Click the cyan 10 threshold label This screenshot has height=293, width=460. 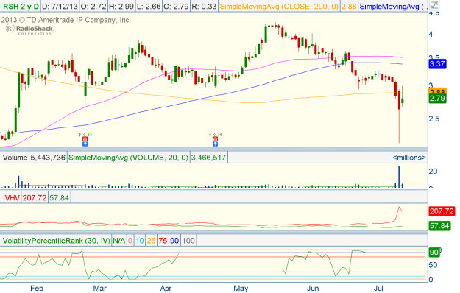[x=140, y=241]
